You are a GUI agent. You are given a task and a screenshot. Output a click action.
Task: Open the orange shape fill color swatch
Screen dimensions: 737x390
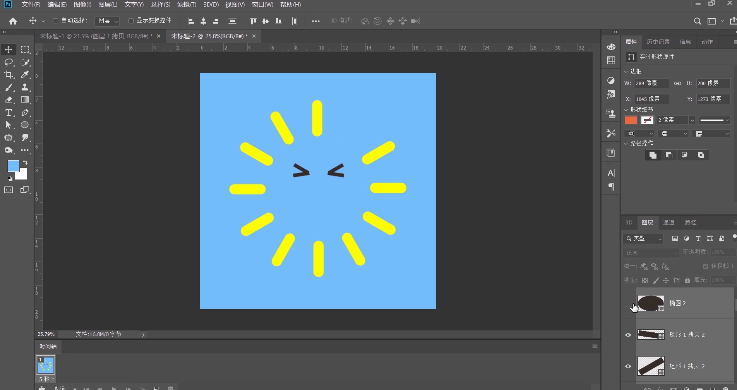631,120
